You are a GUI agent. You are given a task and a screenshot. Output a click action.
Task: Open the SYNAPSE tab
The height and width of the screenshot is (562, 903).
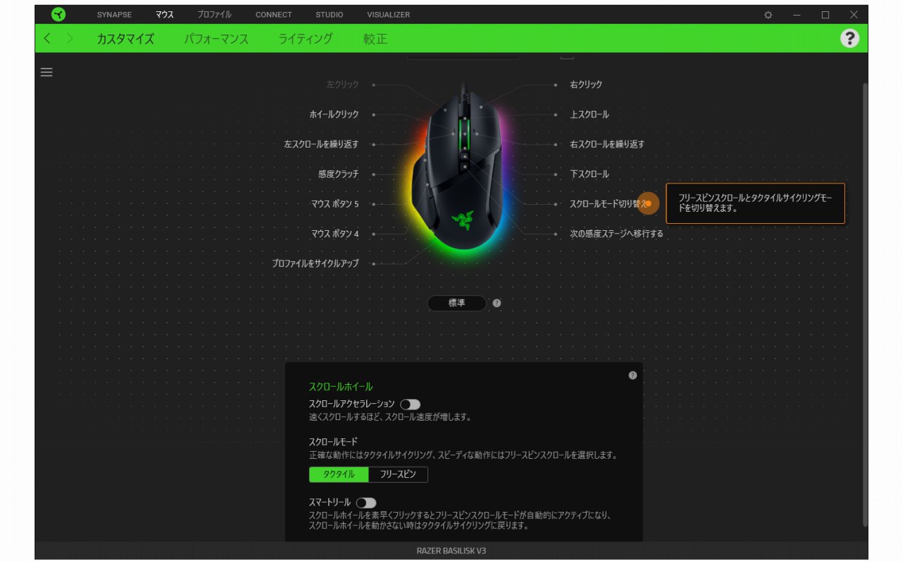point(114,15)
